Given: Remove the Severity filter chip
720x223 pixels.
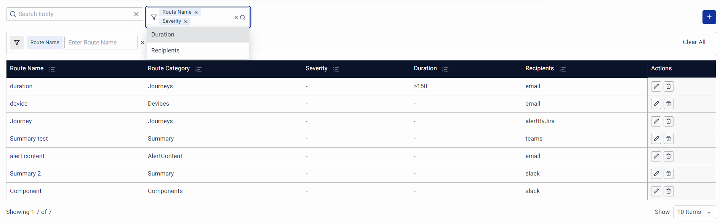Looking at the screenshot, I should [186, 22].
